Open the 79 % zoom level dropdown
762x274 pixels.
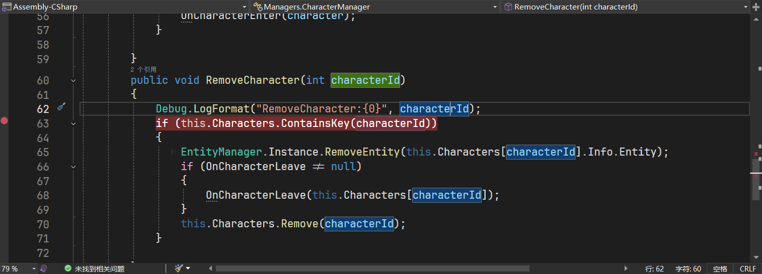(x=34, y=268)
